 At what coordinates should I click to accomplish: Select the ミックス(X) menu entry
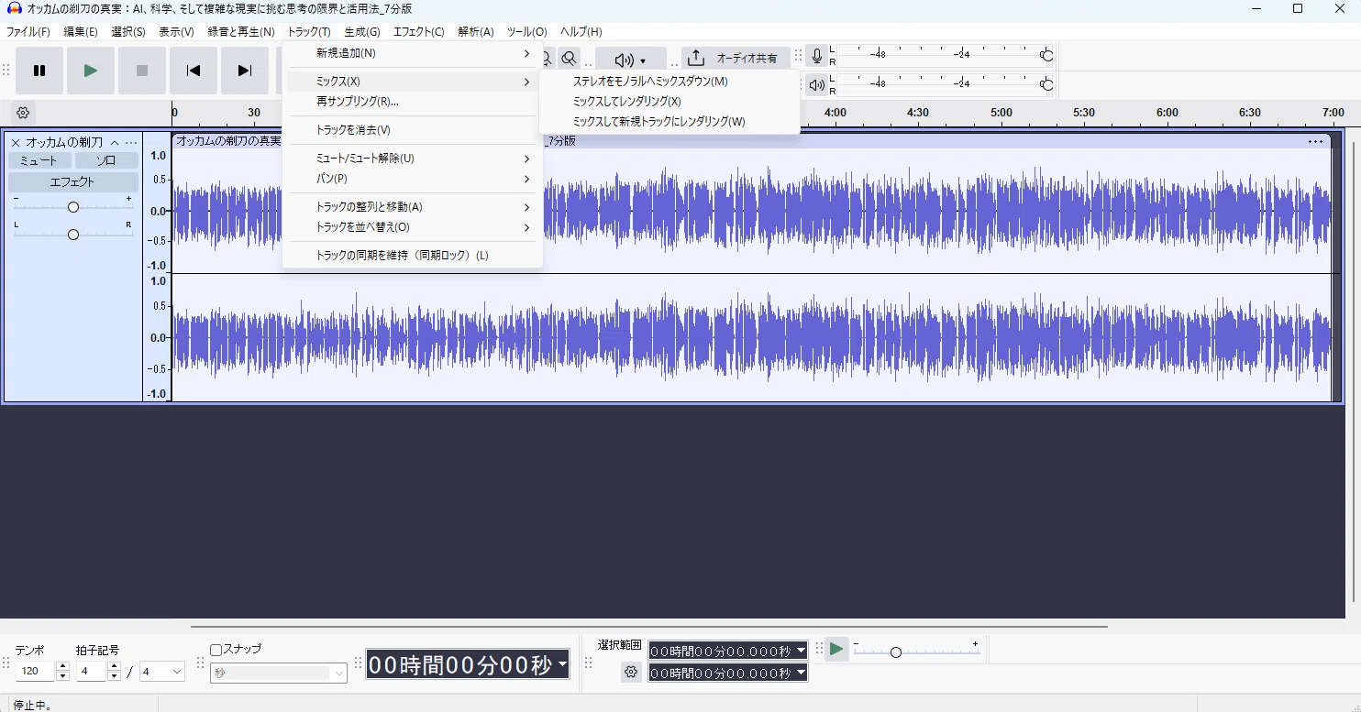point(413,82)
